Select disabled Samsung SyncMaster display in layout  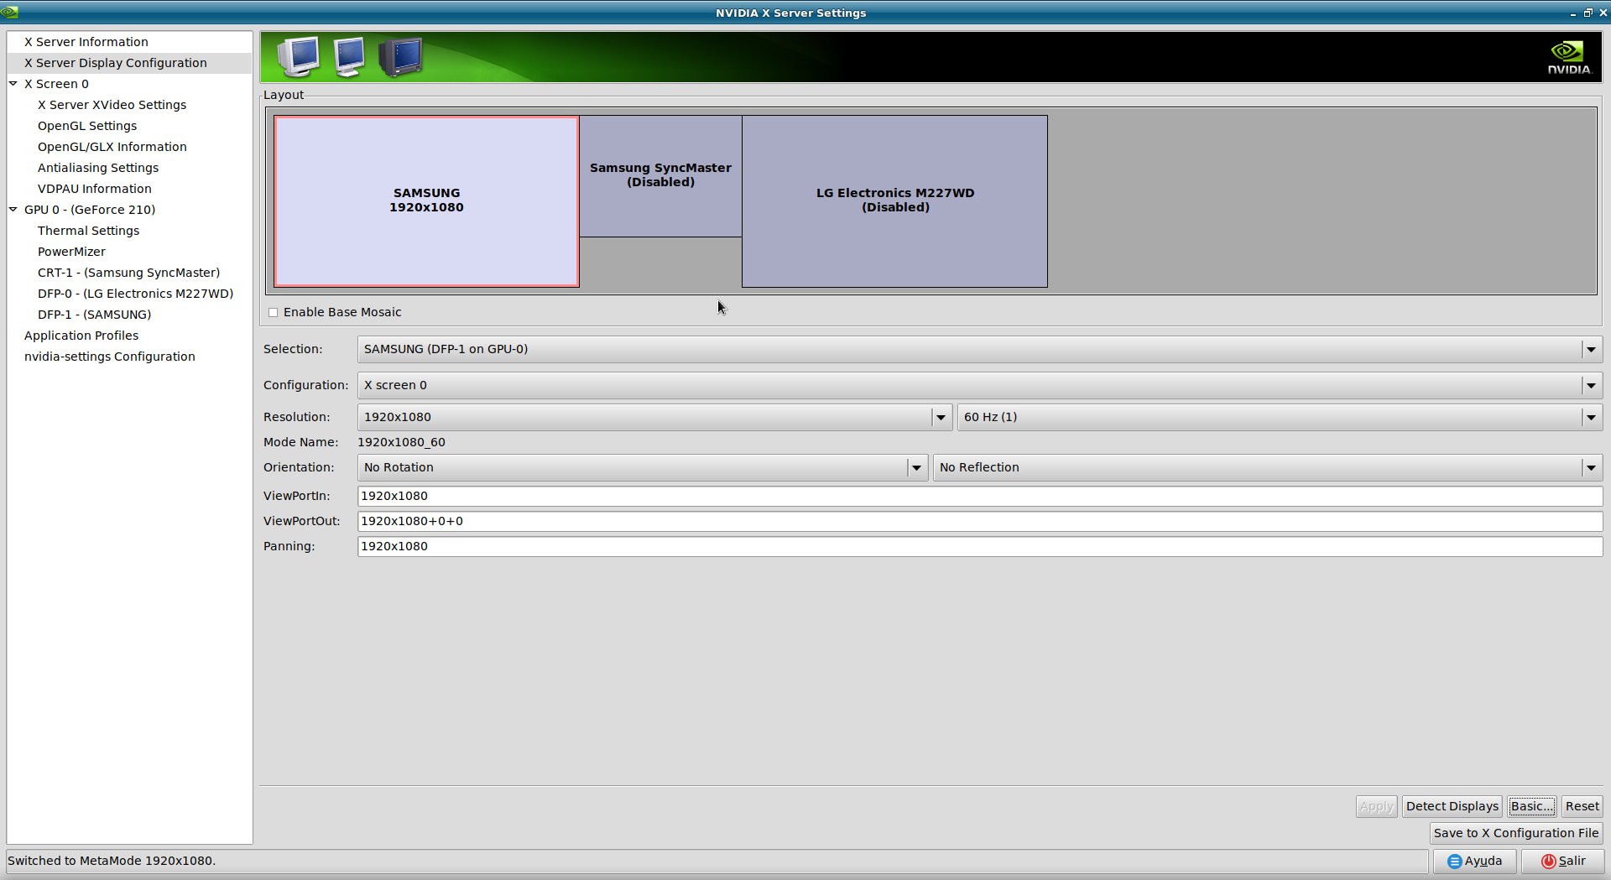(x=660, y=176)
